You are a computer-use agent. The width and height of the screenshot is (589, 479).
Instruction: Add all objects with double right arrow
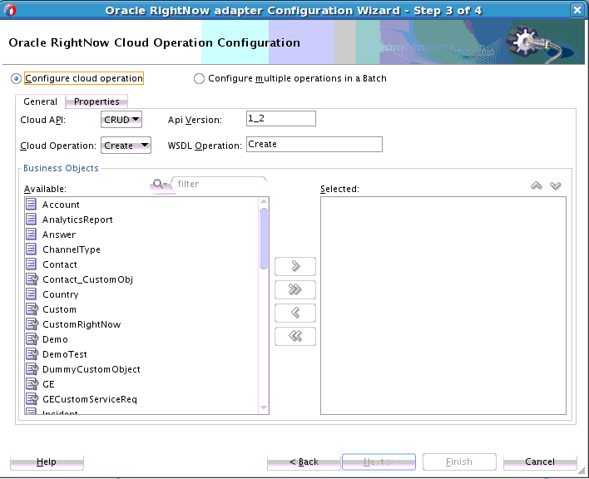tap(295, 289)
